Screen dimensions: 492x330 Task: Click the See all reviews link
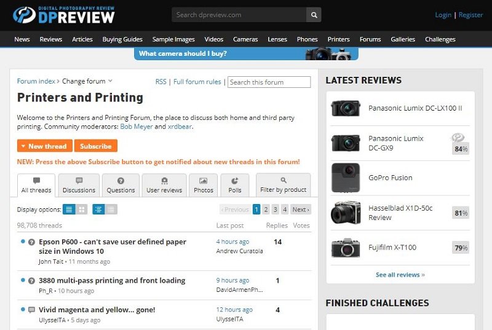[400, 275]
